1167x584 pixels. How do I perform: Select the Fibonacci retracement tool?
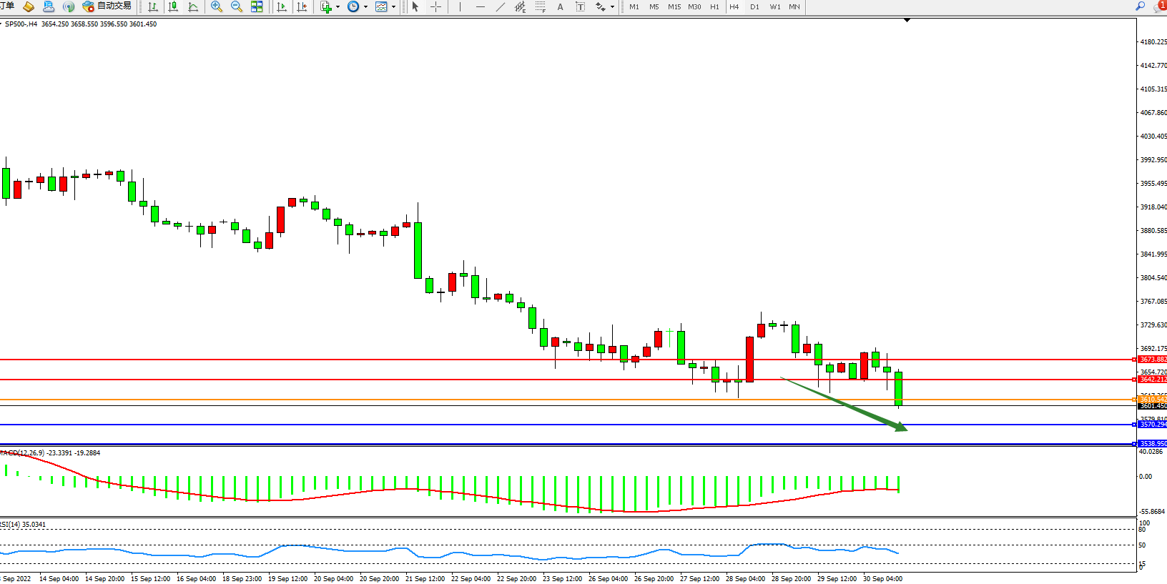pos(540,6)
